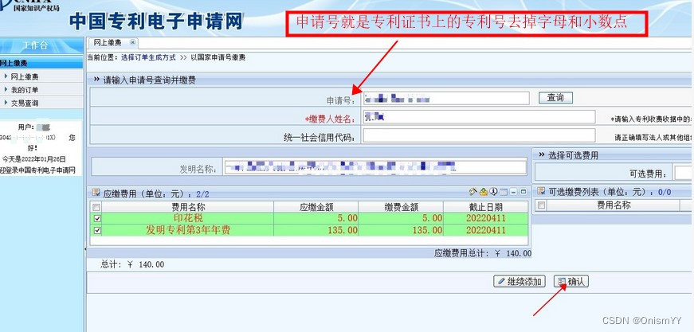This screenshot has width=694, height=332.
Task: Select the 发明专利第3年年费 name cell
Action: tap(188, 230)
